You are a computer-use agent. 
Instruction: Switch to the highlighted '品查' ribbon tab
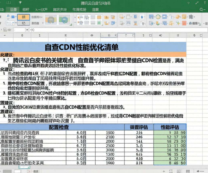pos(14,10)
